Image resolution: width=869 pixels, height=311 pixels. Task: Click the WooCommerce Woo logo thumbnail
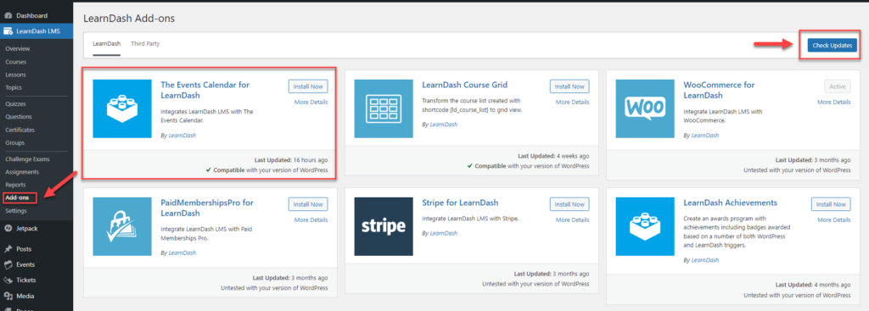coord(645,108)
